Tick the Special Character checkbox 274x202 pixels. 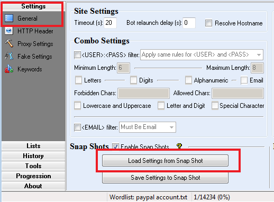coord(215,106)
